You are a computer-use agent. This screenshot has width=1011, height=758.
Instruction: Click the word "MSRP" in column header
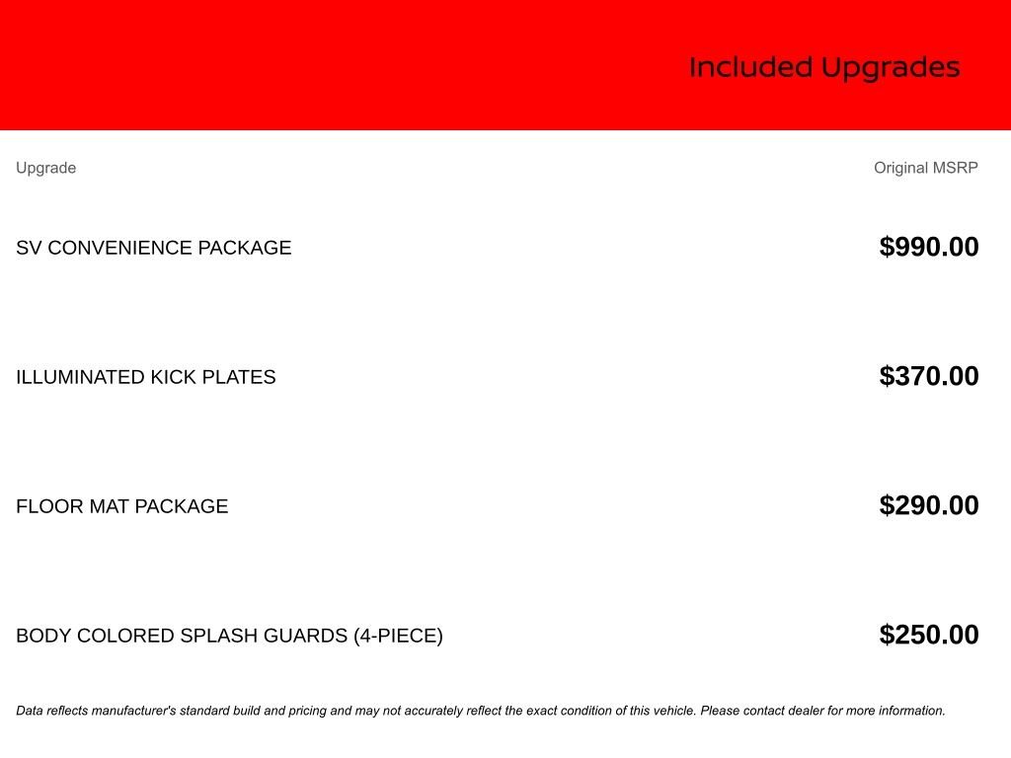click(955, 168)
